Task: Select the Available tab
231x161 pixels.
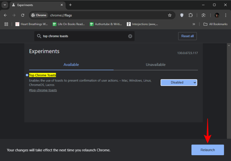Action: point(71,65)
